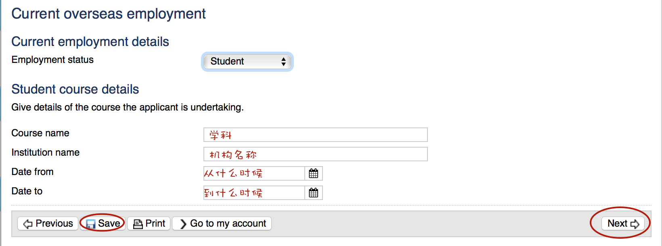This screenshot has width=662, height=246.
Task: Open the Date from calendar picker
Action: (x=313, y=173)
